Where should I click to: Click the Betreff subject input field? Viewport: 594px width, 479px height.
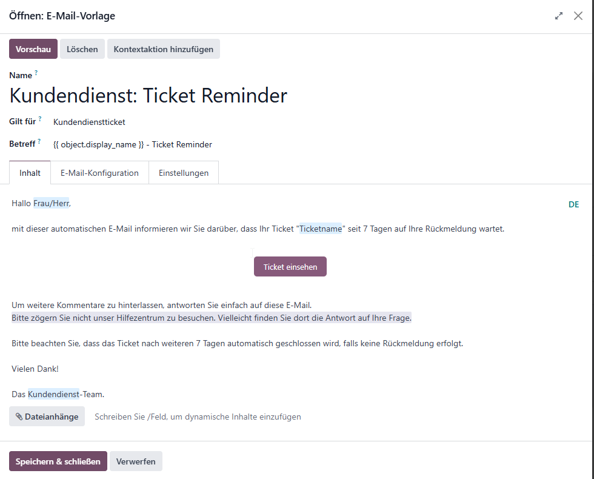tap(319, 144)
